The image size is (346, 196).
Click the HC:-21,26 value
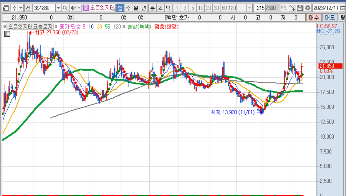[x=328, y=31]
